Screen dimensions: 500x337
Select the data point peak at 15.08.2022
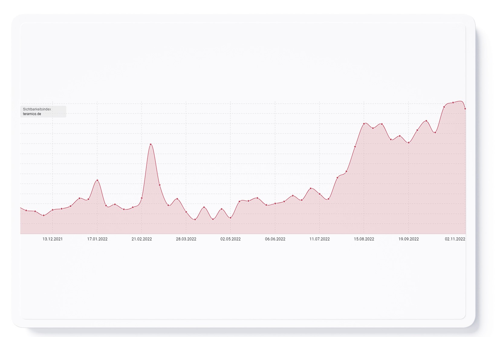coord(364,124)
